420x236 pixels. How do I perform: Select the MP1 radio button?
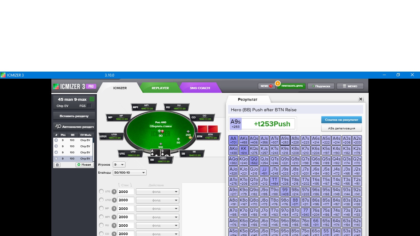coord(101,217)
